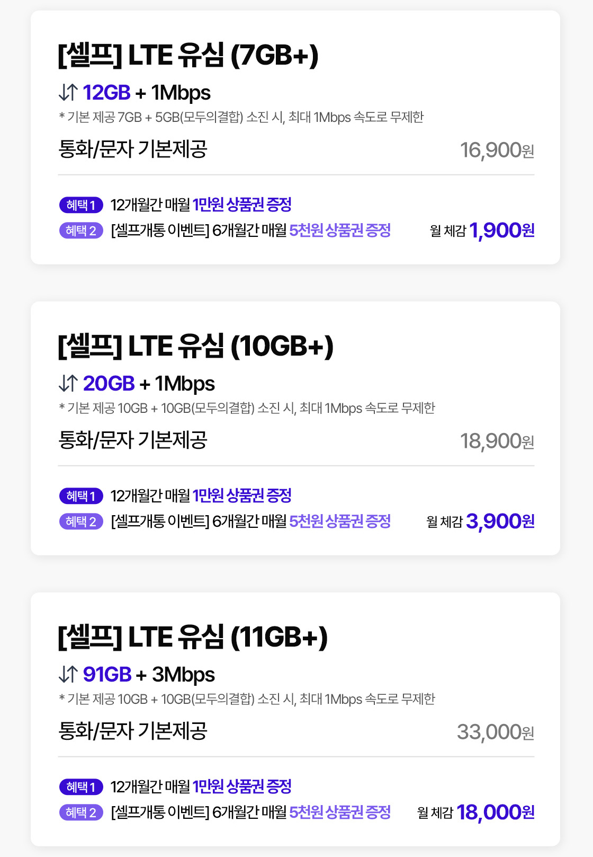Screen dimensions: 593x857
Task: Tap 혜택2 badge in the 7GB+ plan card
Action: [x=81, y=231]
